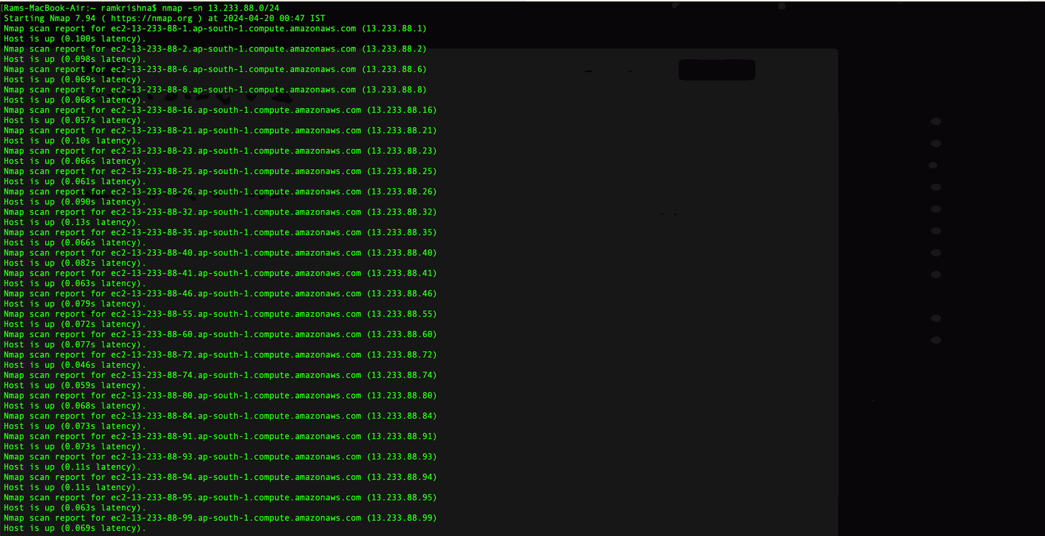Select scan report line for 13.233.88.25

click(x=220, y=171)
